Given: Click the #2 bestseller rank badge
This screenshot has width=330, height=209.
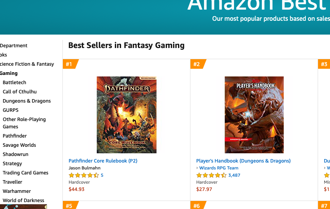Looking at the screenshot, I should point(197,64).
